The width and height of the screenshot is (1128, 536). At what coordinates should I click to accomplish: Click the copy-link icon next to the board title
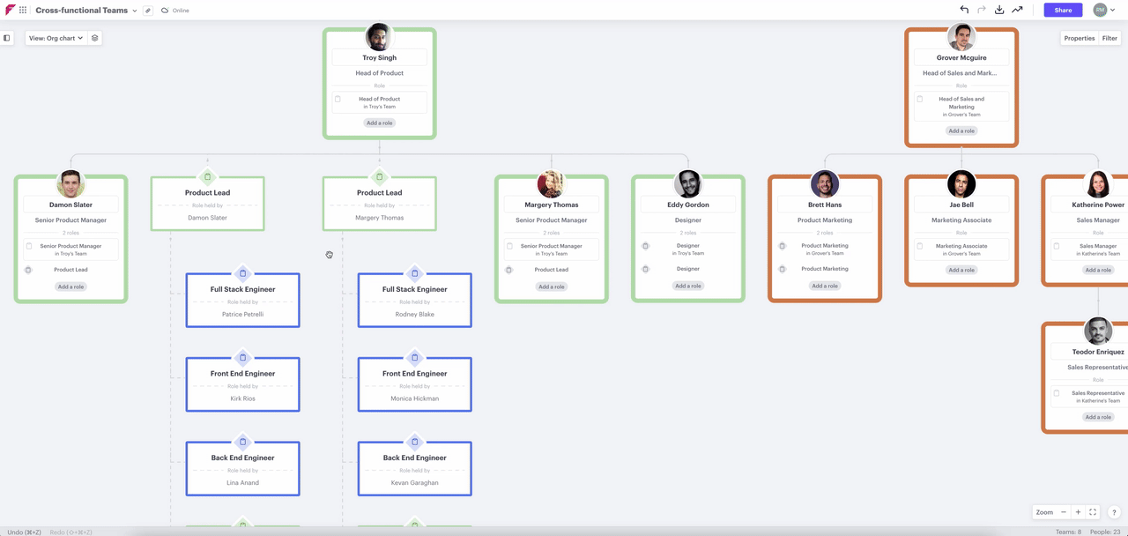pos(148,10)
